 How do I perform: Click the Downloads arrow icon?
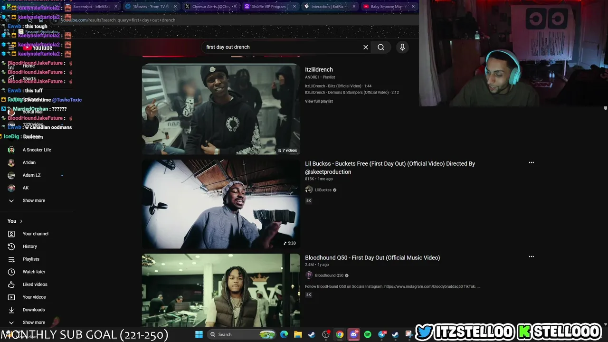point(11,310)
